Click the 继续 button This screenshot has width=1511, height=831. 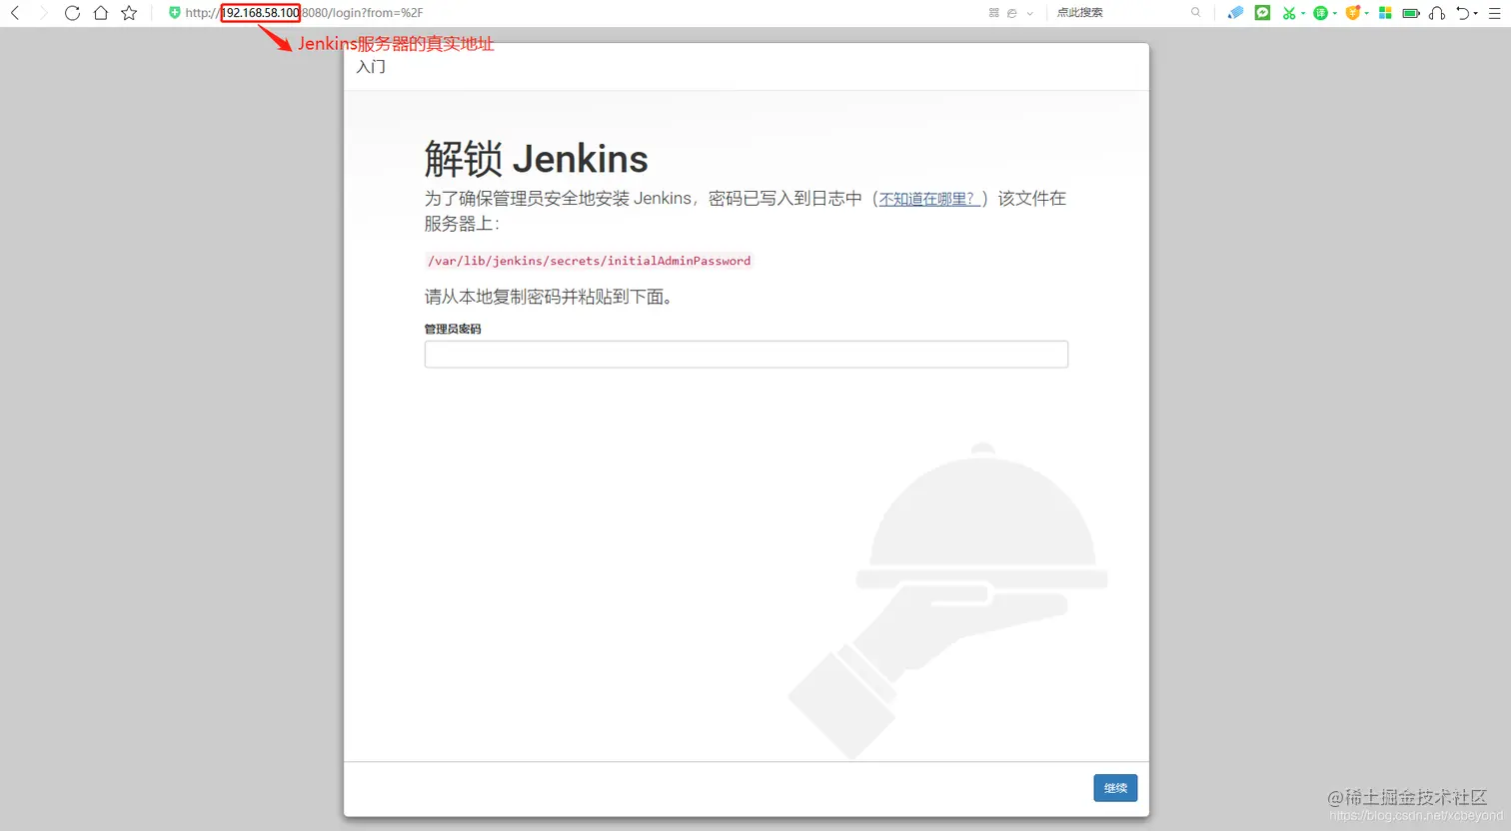coord(1115,788)
